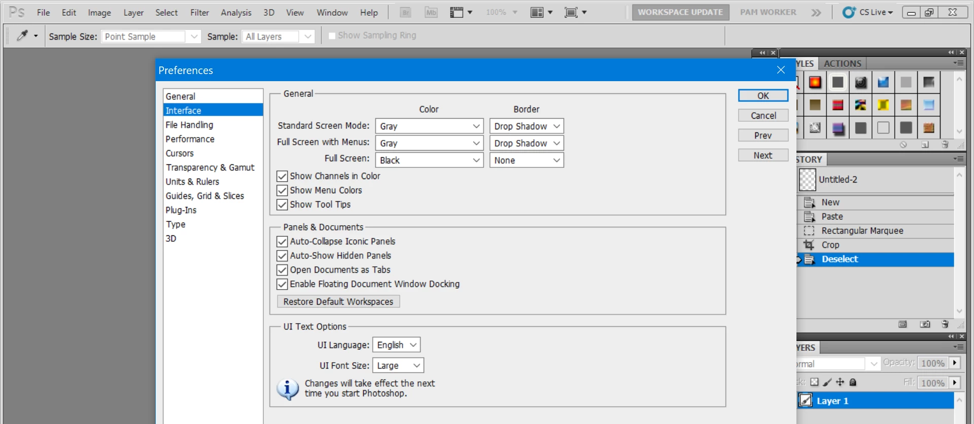974x424 pixels.
Task: Open the File menu
Action: (x=43, y=12)
